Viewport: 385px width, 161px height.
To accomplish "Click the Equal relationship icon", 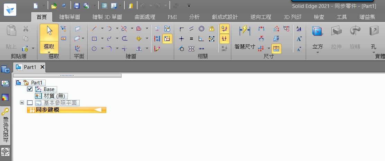I will point(191,39).
